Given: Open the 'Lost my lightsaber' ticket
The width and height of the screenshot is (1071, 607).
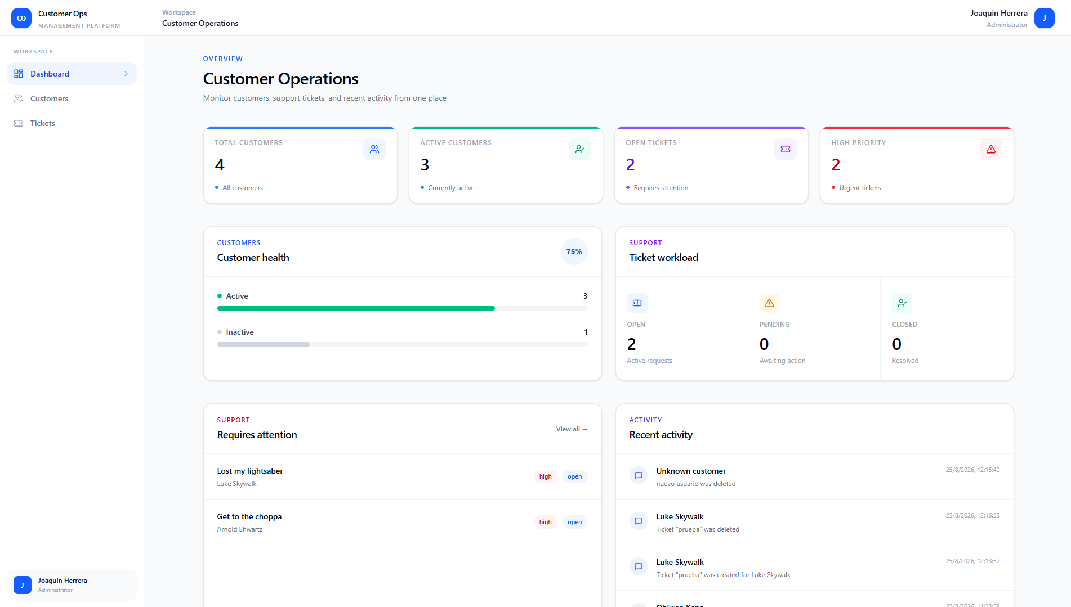Looking at the screenshot, I should (403, 476).
